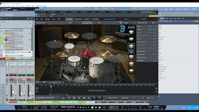Click the Record button in Studio One transport
This screenshot has width=199, height=112.
click(x=99, y=107)
